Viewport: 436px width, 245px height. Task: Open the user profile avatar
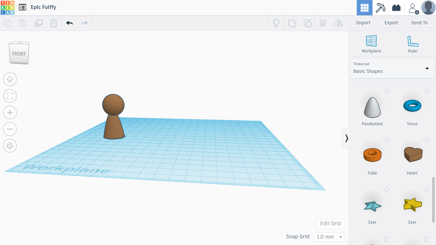pyautogui.click(x=428, y=8)
